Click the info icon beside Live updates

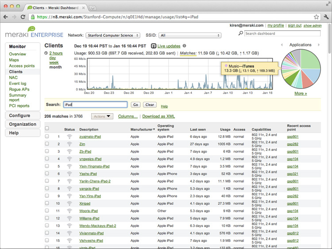[185, 46]
